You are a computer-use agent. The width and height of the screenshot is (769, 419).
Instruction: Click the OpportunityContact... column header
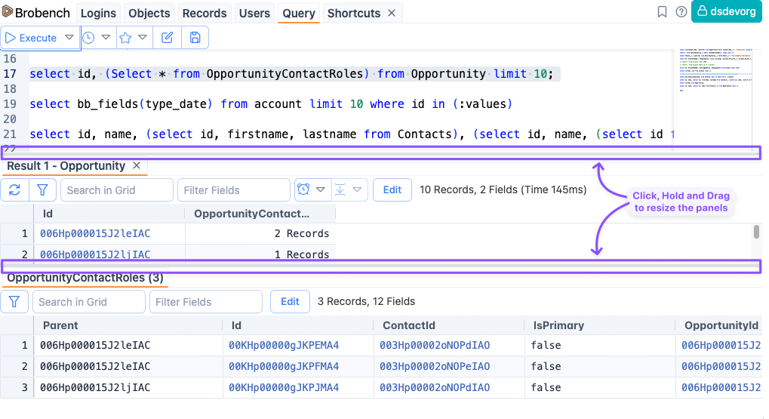tap(260, 214)
